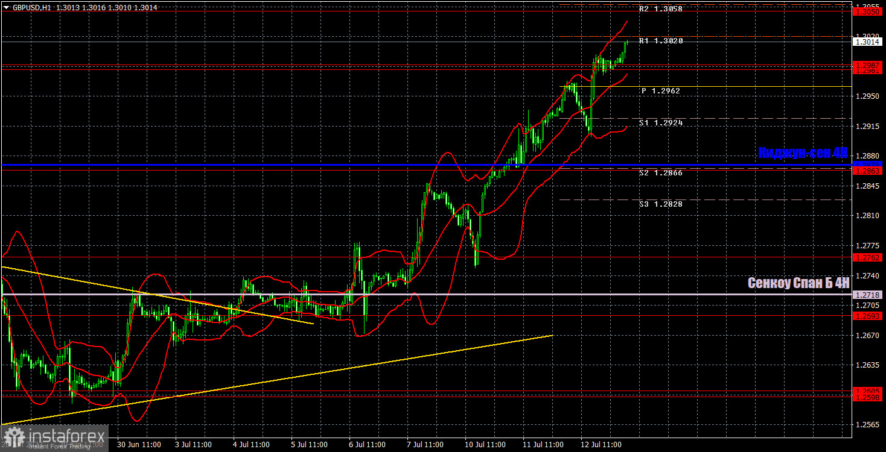The height and width of the screenshot is (452, 886).
Task: Click the 30 Jun 11:00 time label
Action: tap(139, 445)
